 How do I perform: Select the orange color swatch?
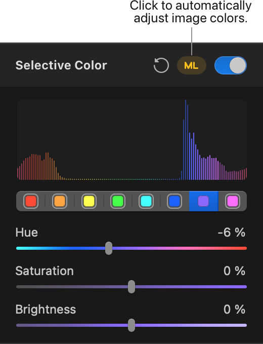click(60, 201)
